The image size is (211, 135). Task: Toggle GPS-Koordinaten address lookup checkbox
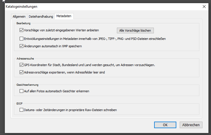click(21, 65)
